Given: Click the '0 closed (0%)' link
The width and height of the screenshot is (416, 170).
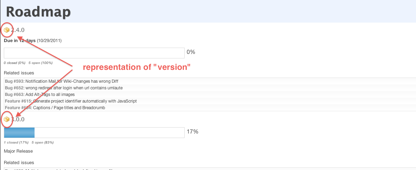Looking at the screenshot, I should pos(15,63).
